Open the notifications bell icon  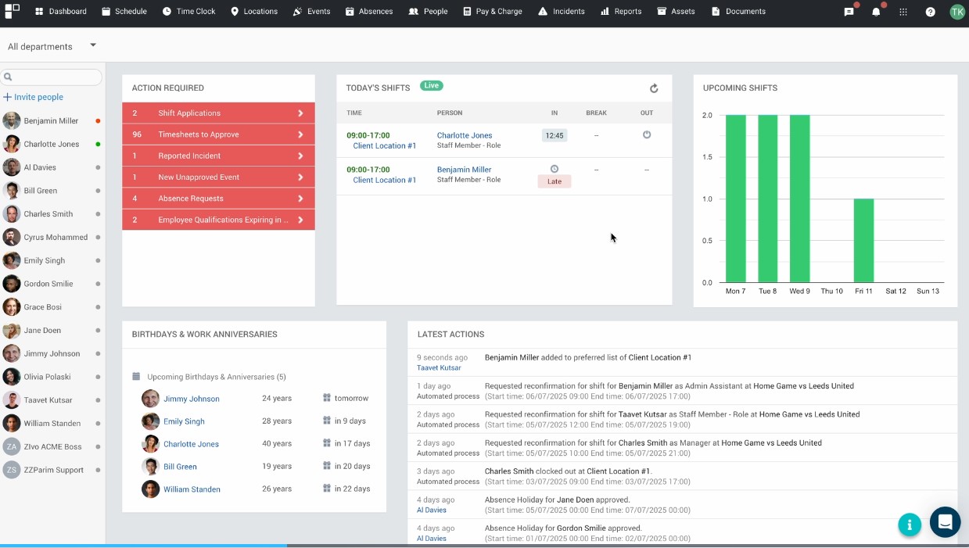point(876,12)
